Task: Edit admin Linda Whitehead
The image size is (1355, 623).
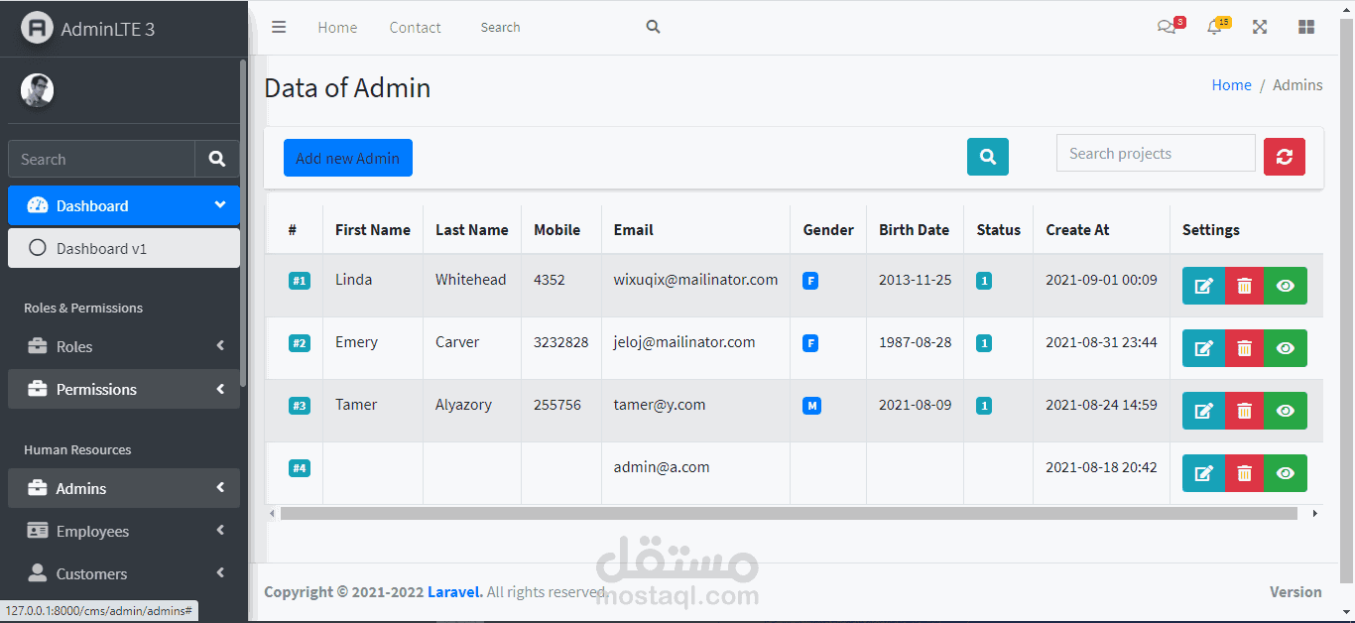Action: point(1204,286)
